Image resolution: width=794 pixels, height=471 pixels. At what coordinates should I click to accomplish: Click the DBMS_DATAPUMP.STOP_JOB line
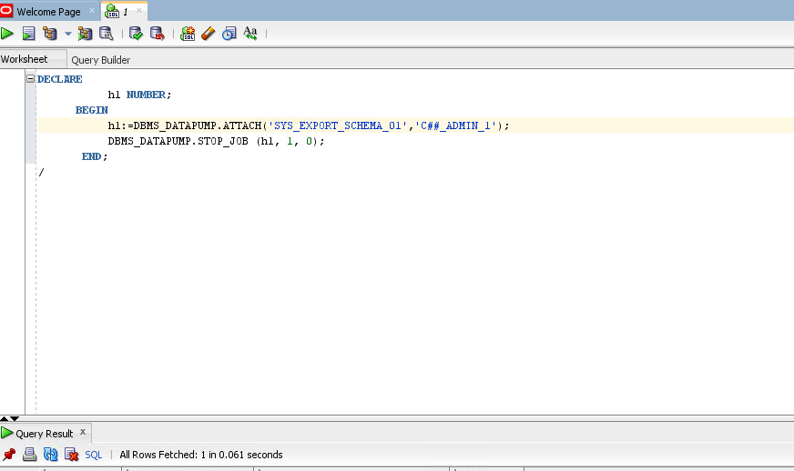[216, 141]
